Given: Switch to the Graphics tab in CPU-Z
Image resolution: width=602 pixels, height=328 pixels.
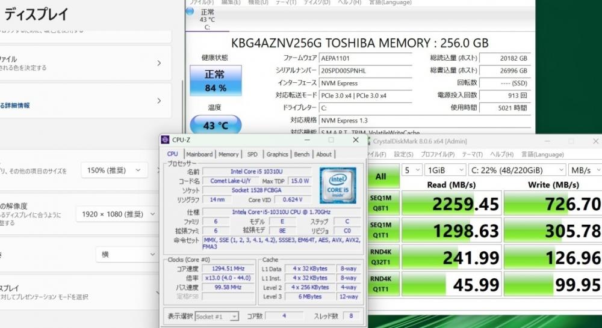Looking at the screenshot, I should tap(277, 154).
